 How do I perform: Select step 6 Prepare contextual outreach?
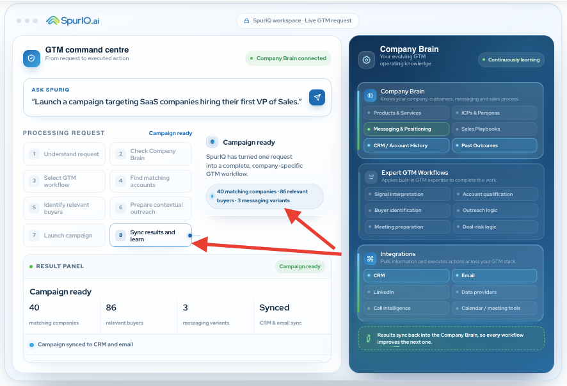click(x=151, y=208)
